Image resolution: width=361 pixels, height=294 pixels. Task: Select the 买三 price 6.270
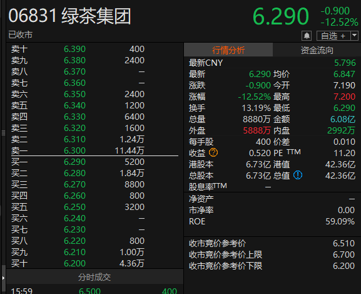click(x=74, y=184)
